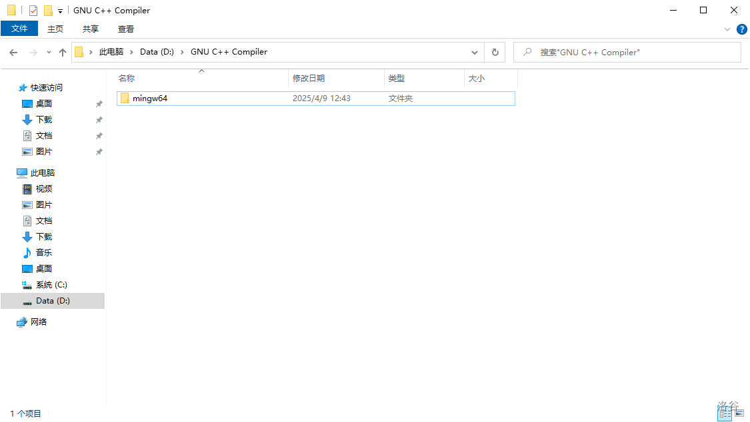Click the New Folder icon in title bar
Screen dimensions: 750x422
click(48, 11)
